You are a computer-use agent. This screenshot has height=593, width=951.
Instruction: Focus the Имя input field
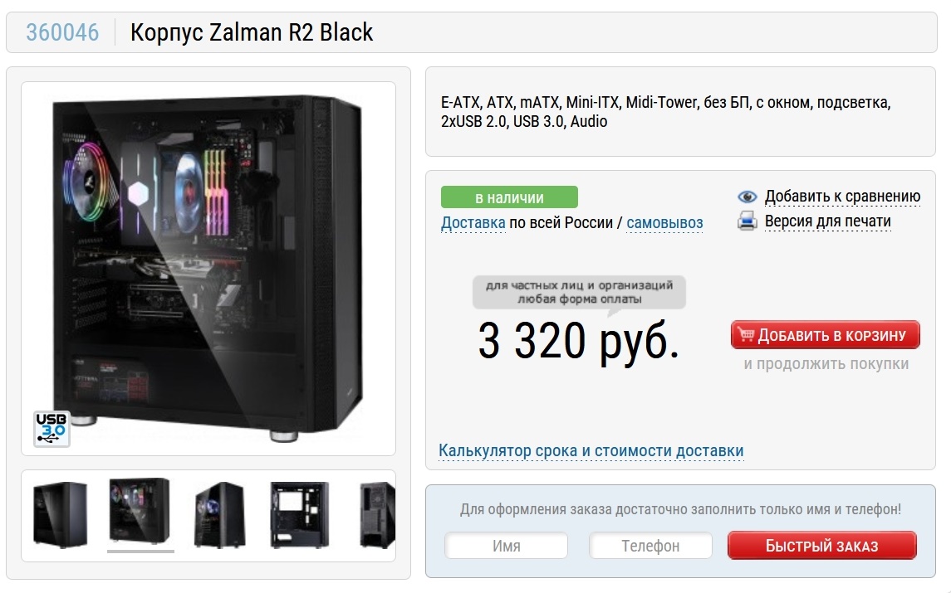coord(507,546)
